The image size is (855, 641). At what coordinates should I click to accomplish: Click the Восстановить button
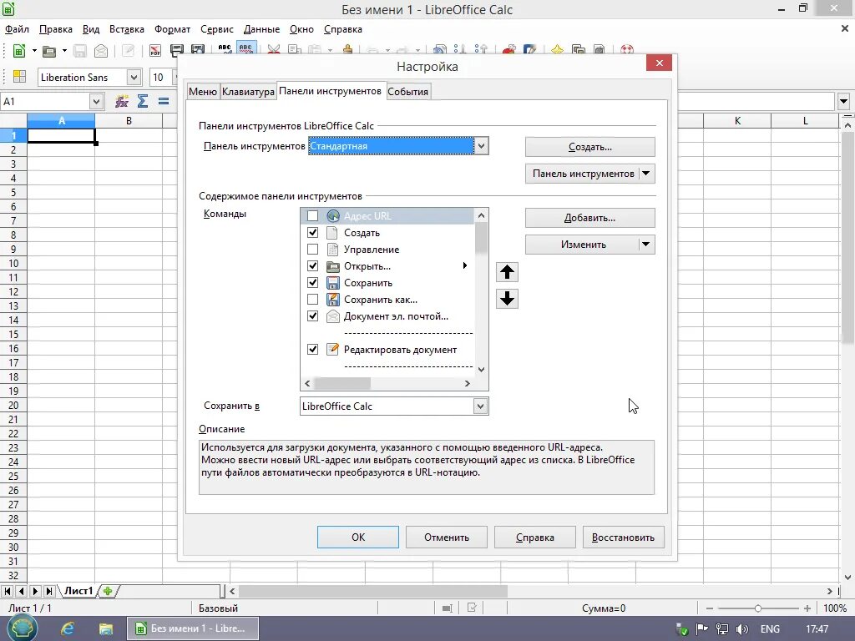coord(623,537)
